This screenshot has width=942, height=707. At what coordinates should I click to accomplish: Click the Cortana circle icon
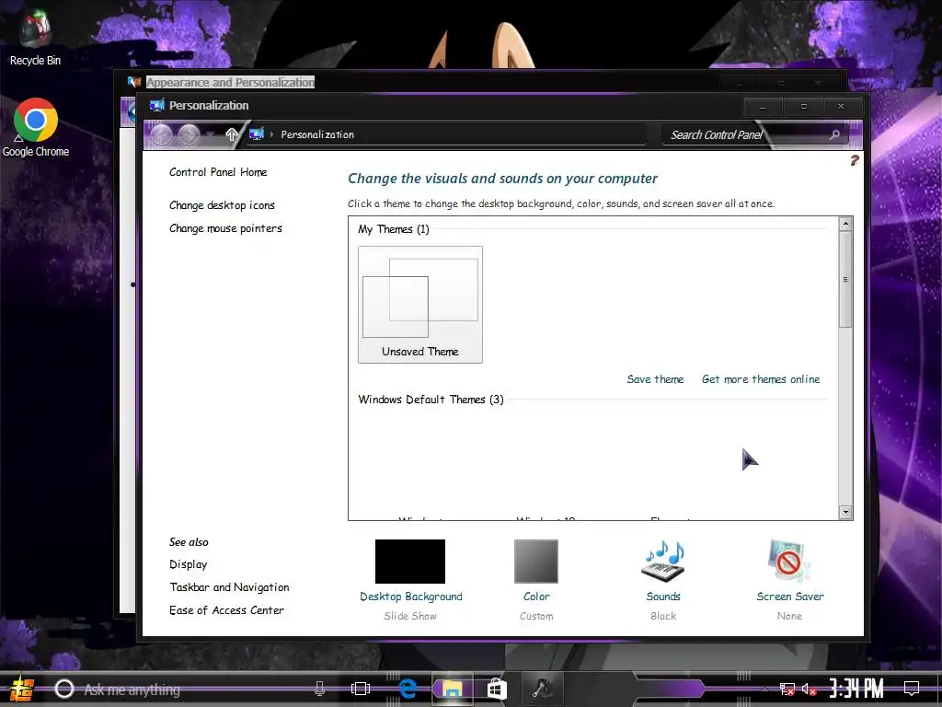tap(64, 689)
